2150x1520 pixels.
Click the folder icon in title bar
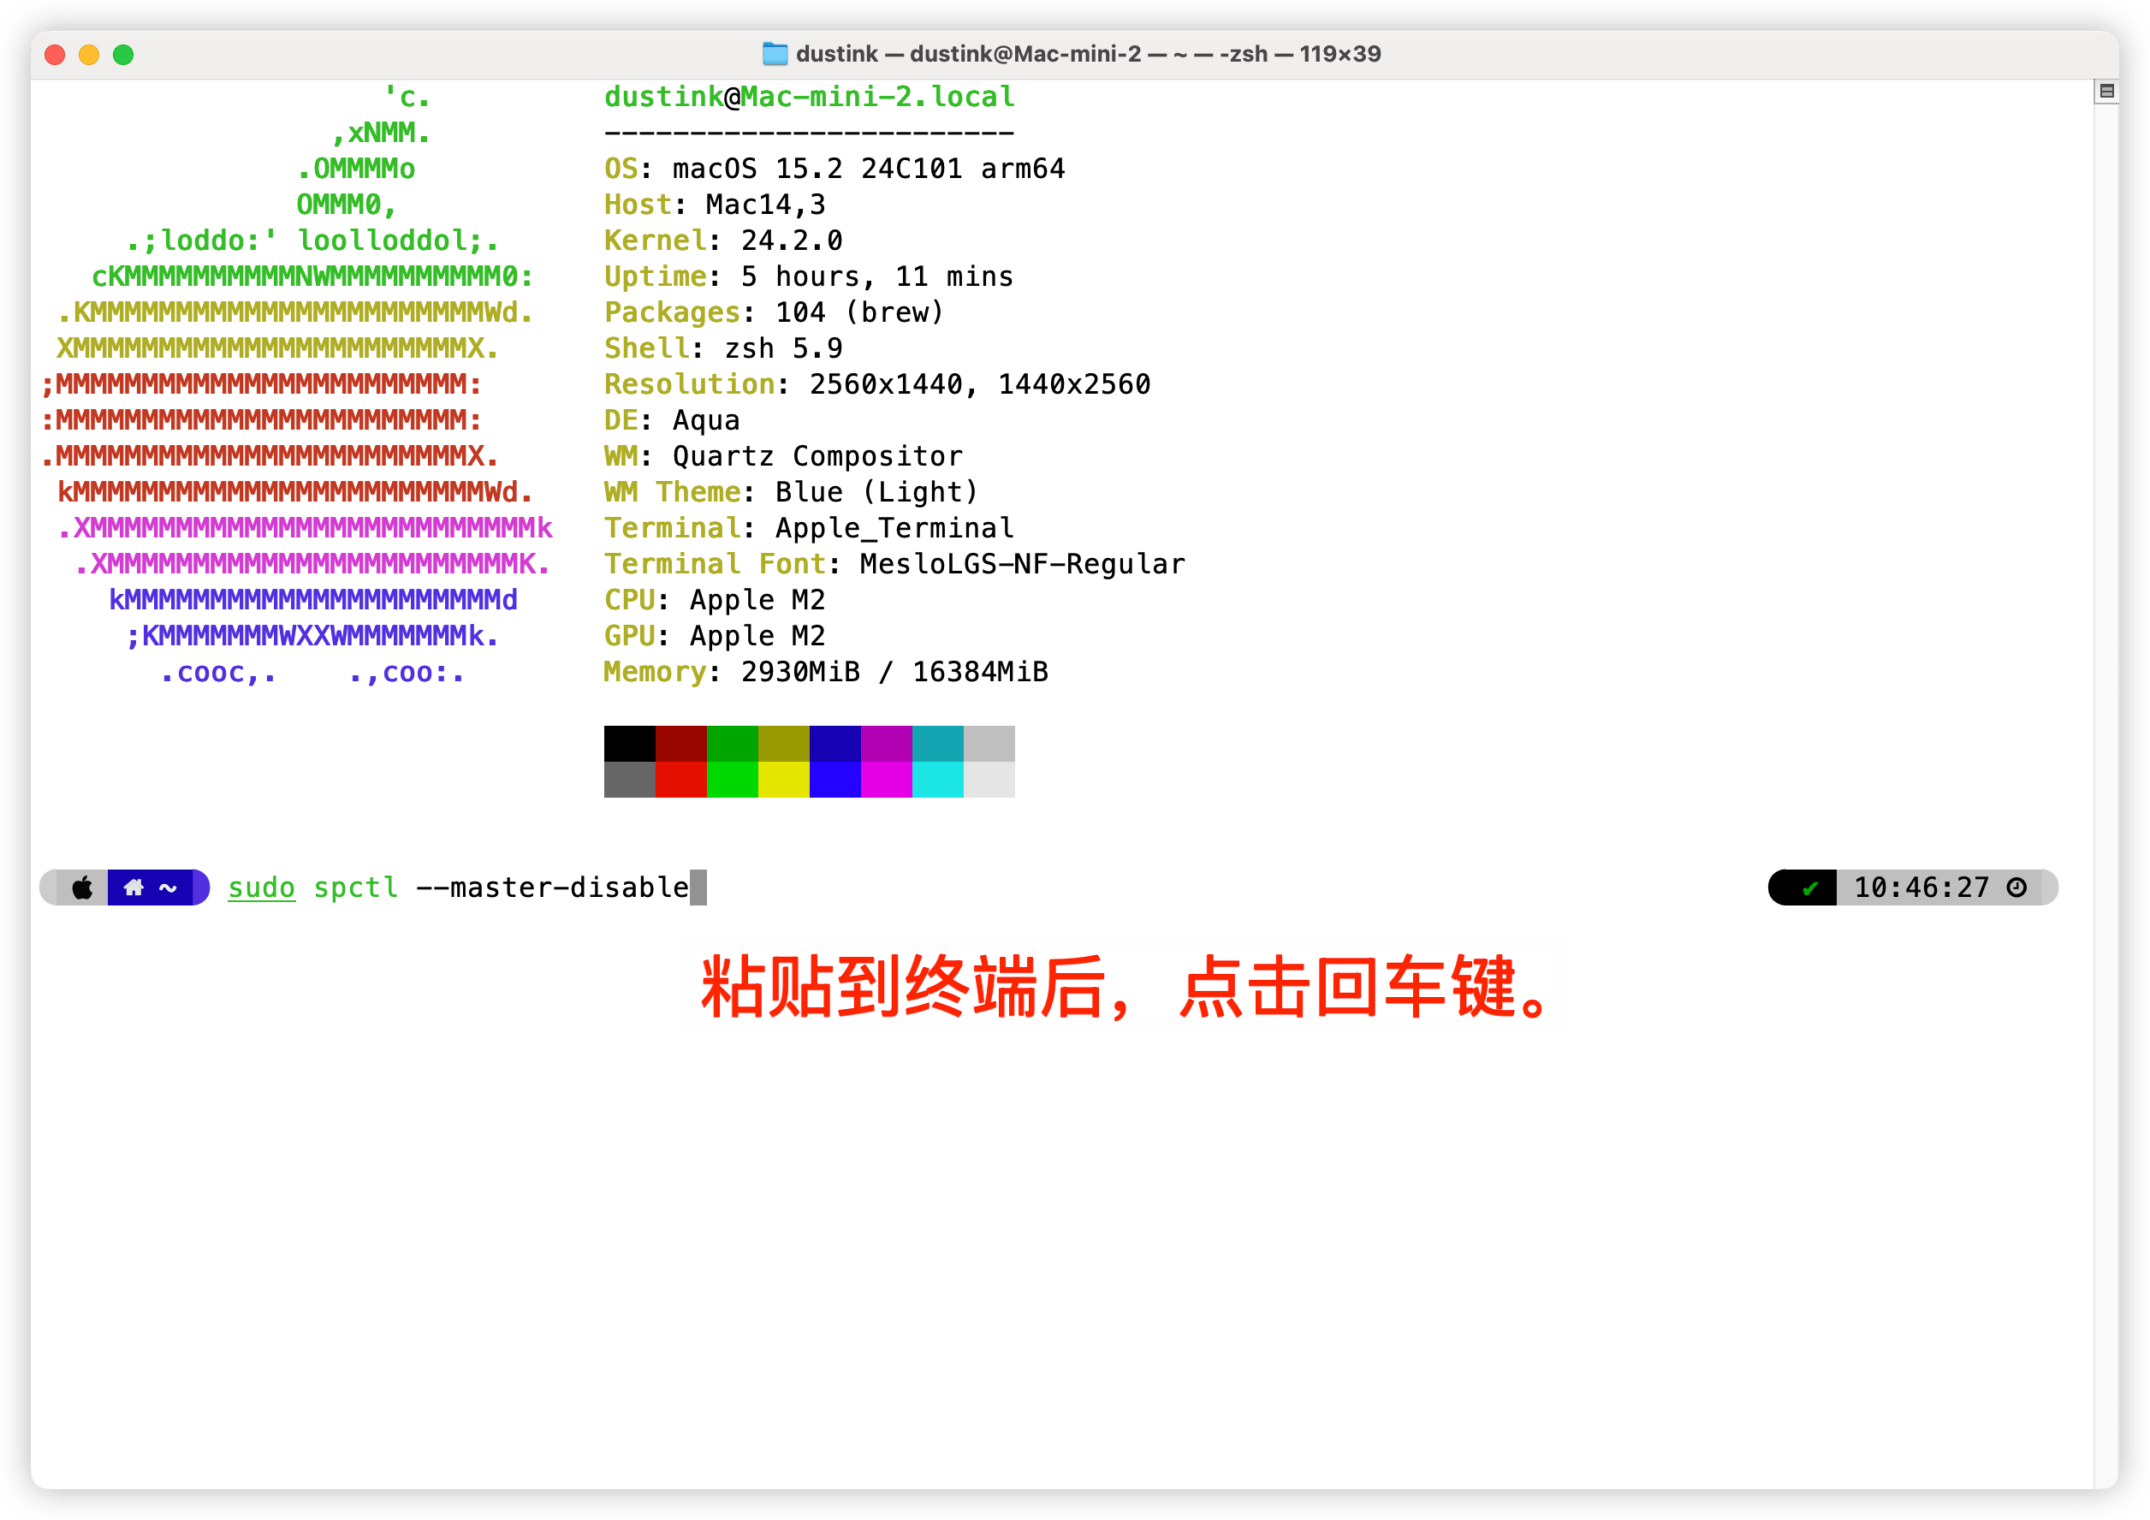coord(775,53)
